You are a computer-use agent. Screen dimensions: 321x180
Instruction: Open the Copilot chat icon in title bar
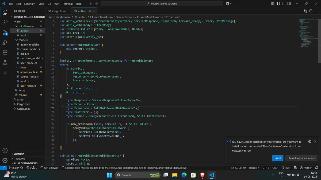coord(227,4)
